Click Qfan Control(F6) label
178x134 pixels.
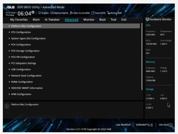click(82, 13)
